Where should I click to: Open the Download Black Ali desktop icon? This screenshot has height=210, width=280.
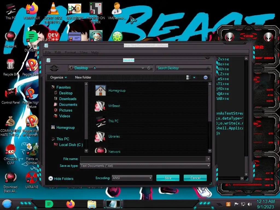tap(11, 182)
